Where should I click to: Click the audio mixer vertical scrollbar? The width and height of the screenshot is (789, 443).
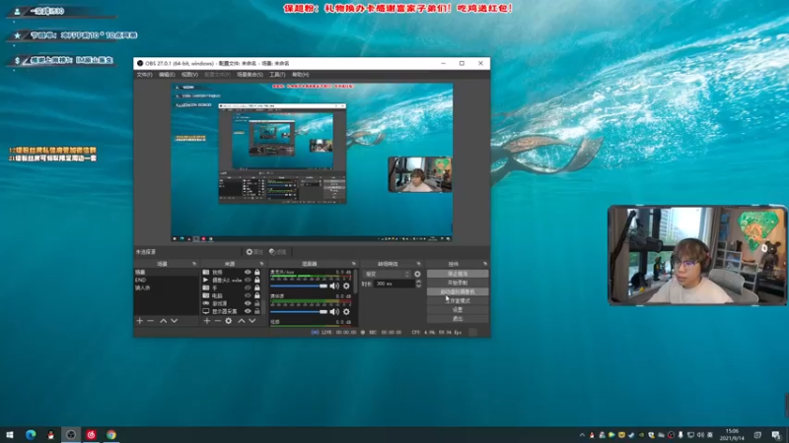[x=356, y=282]
